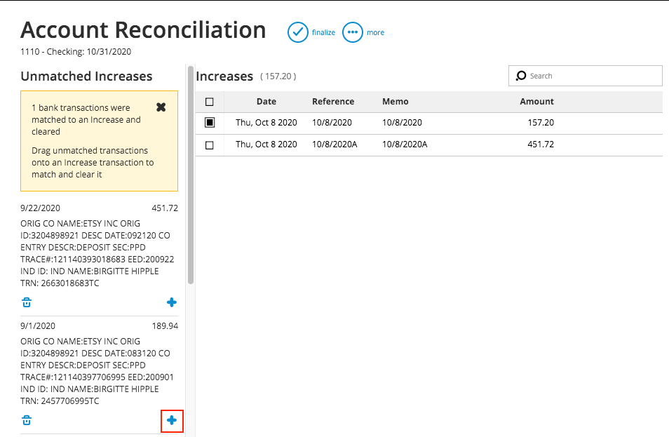The height and width of the screenshot is (437, 669).
Task: Toggle the select-all checkbox in the Increases header
Action: [209, 101]
